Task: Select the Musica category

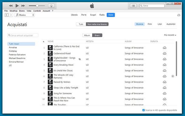Action: pyautogui.click(x=140, y=24)
